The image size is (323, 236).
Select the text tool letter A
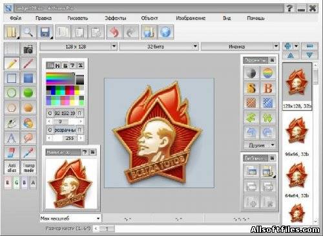(12, 138)
